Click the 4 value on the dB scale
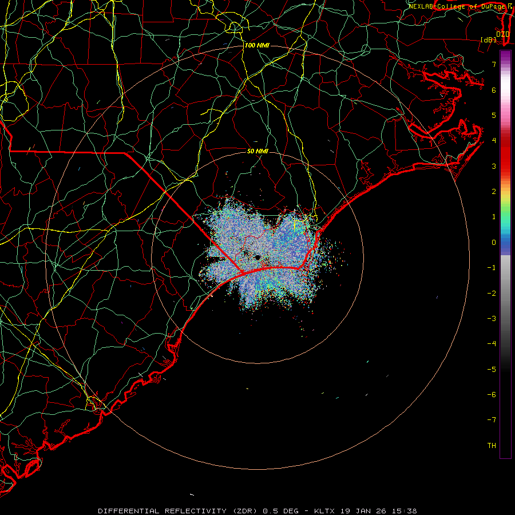The height and width of the screenshot is (515, 515). pyautogui.click(x=494, y=141)
